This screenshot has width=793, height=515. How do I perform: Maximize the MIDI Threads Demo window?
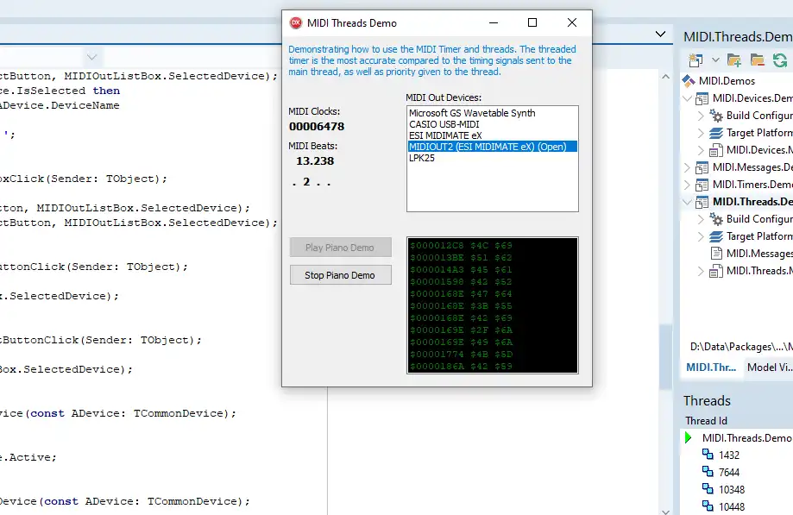tap(532, 22)
